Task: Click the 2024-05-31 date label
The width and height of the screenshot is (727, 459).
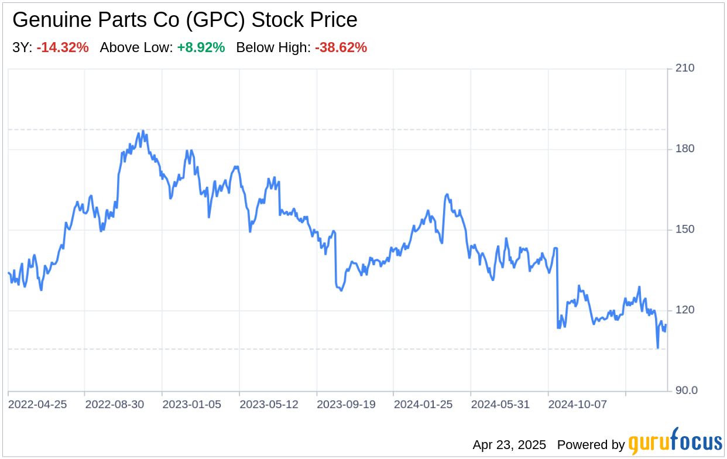Action: pos(501,405)
